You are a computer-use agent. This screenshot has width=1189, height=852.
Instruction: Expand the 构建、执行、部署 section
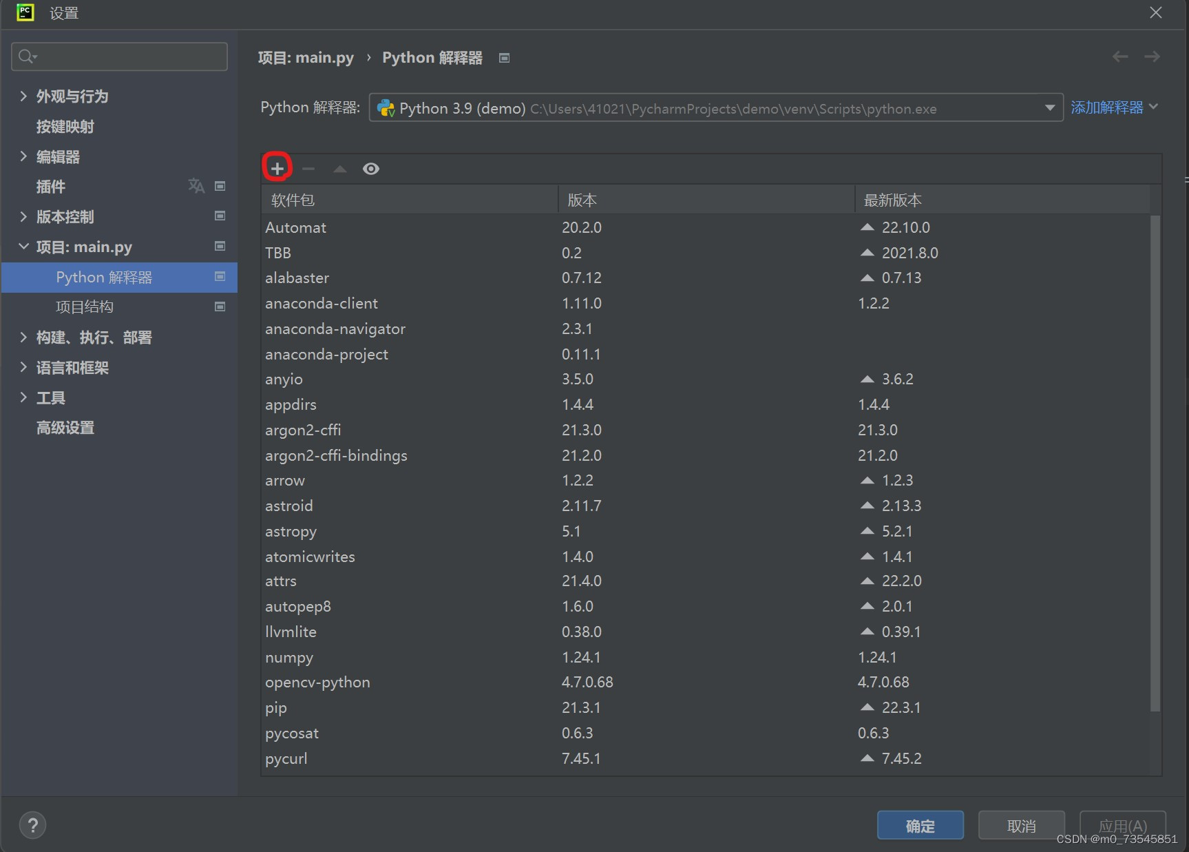[23, 337]
